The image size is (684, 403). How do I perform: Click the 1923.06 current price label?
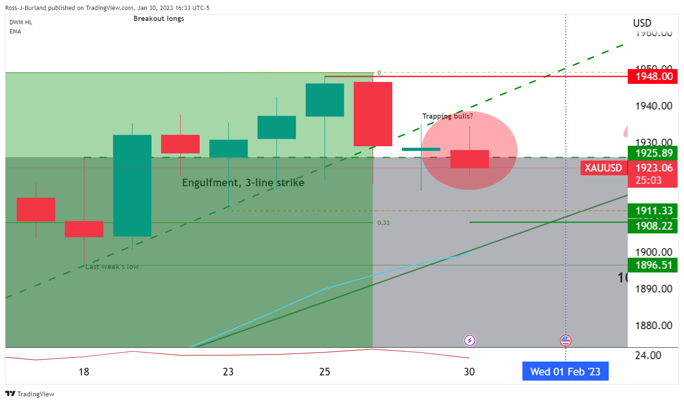[x=653, y=168]
